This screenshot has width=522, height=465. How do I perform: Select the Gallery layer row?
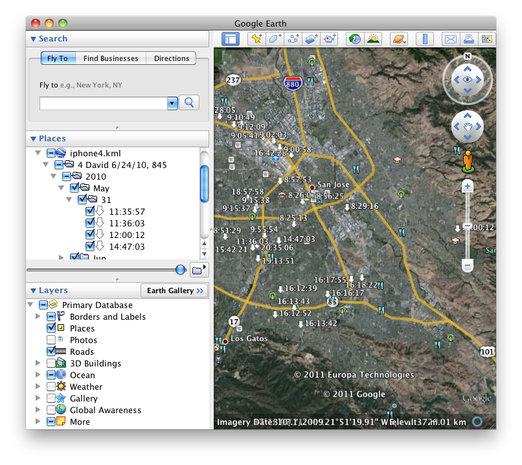(84, 398)
